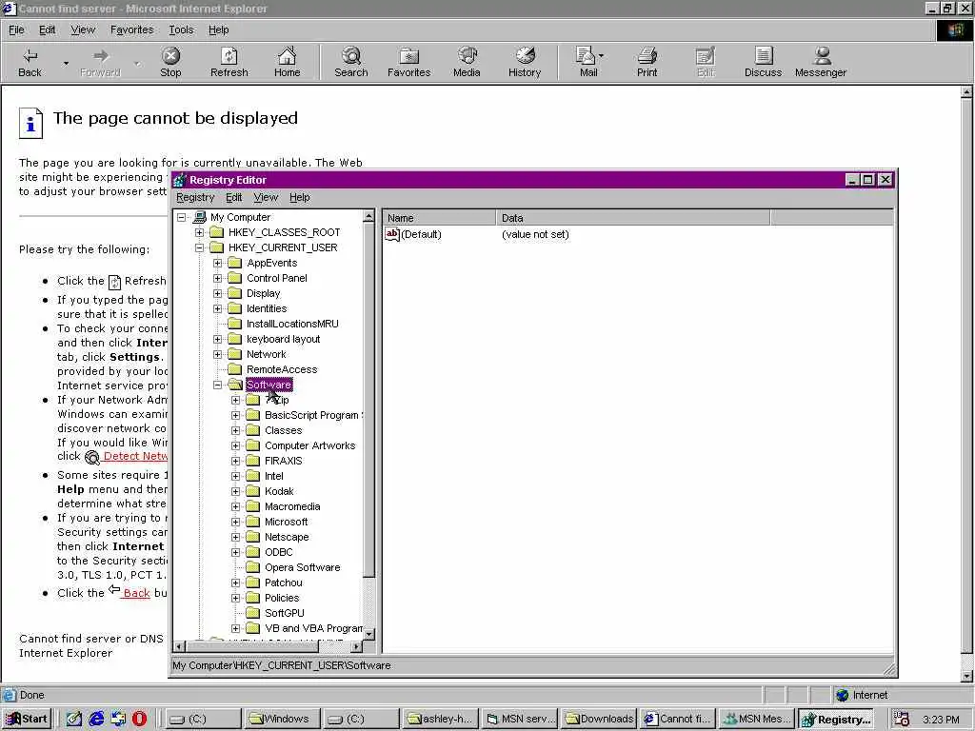Expand the Netscape key

[x=236, y=537]
